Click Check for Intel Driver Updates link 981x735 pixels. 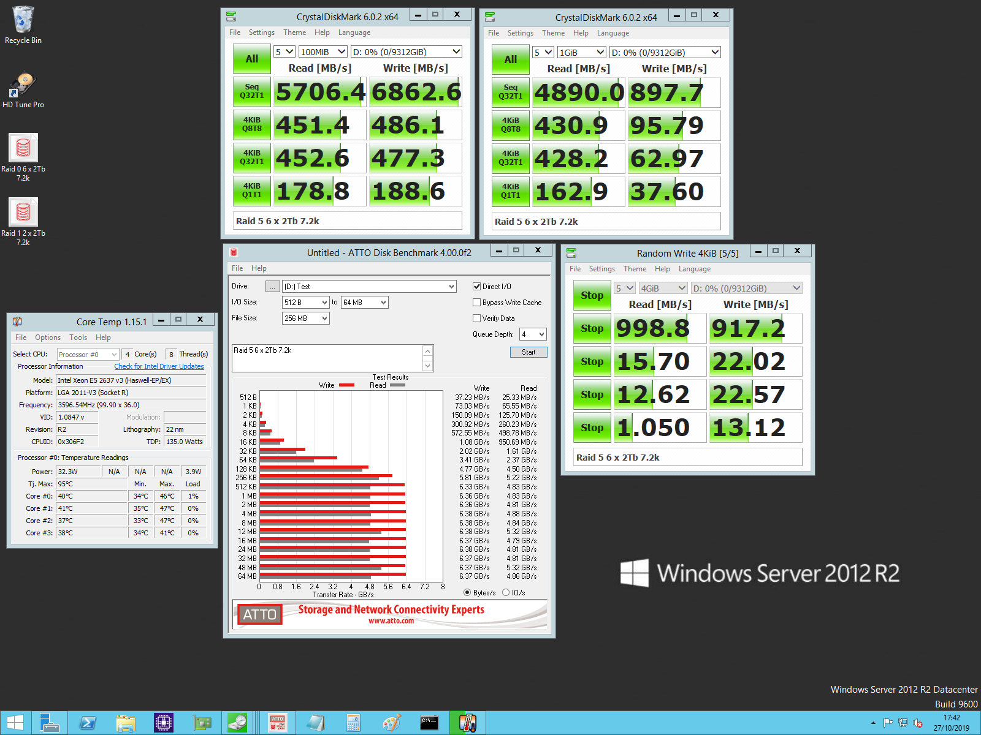click(x=159, y=366)
